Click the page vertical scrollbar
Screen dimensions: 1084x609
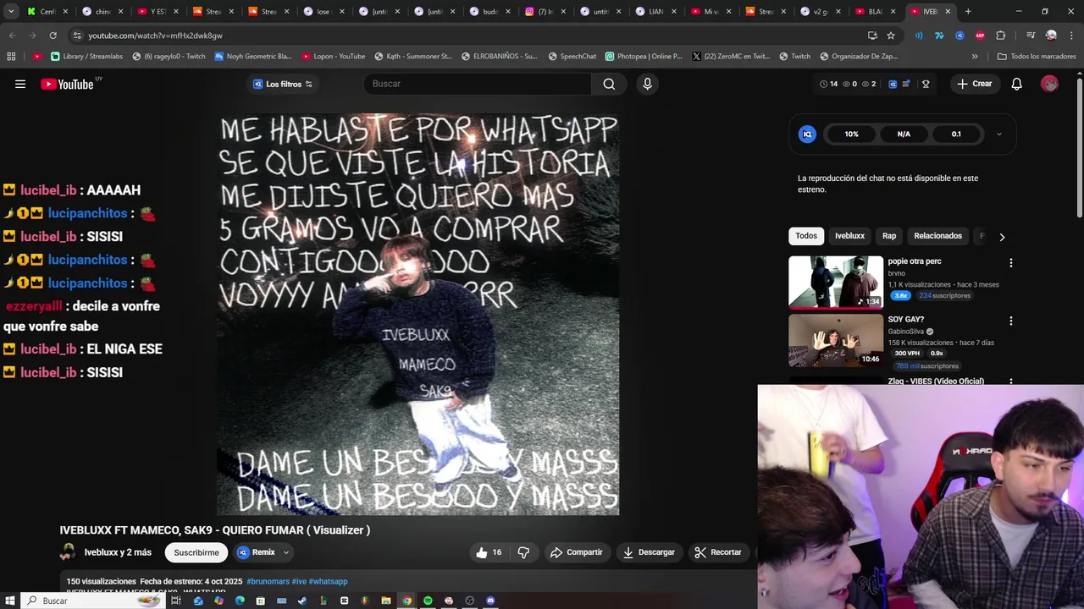pos(1080,148)
